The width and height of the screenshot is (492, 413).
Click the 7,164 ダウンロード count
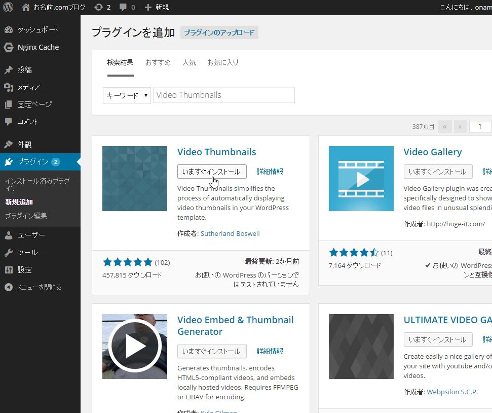click(355, 265)
